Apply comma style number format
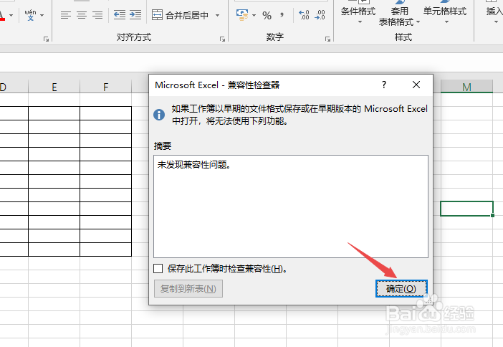This screenshot has width=503, height=347. point(282,15)
